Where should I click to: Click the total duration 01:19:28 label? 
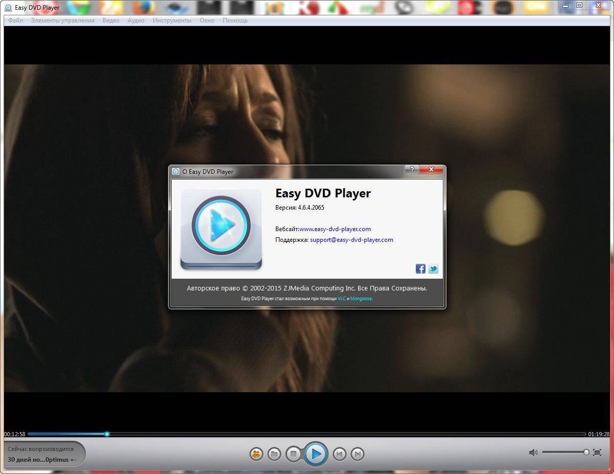(x=599, y=434)
